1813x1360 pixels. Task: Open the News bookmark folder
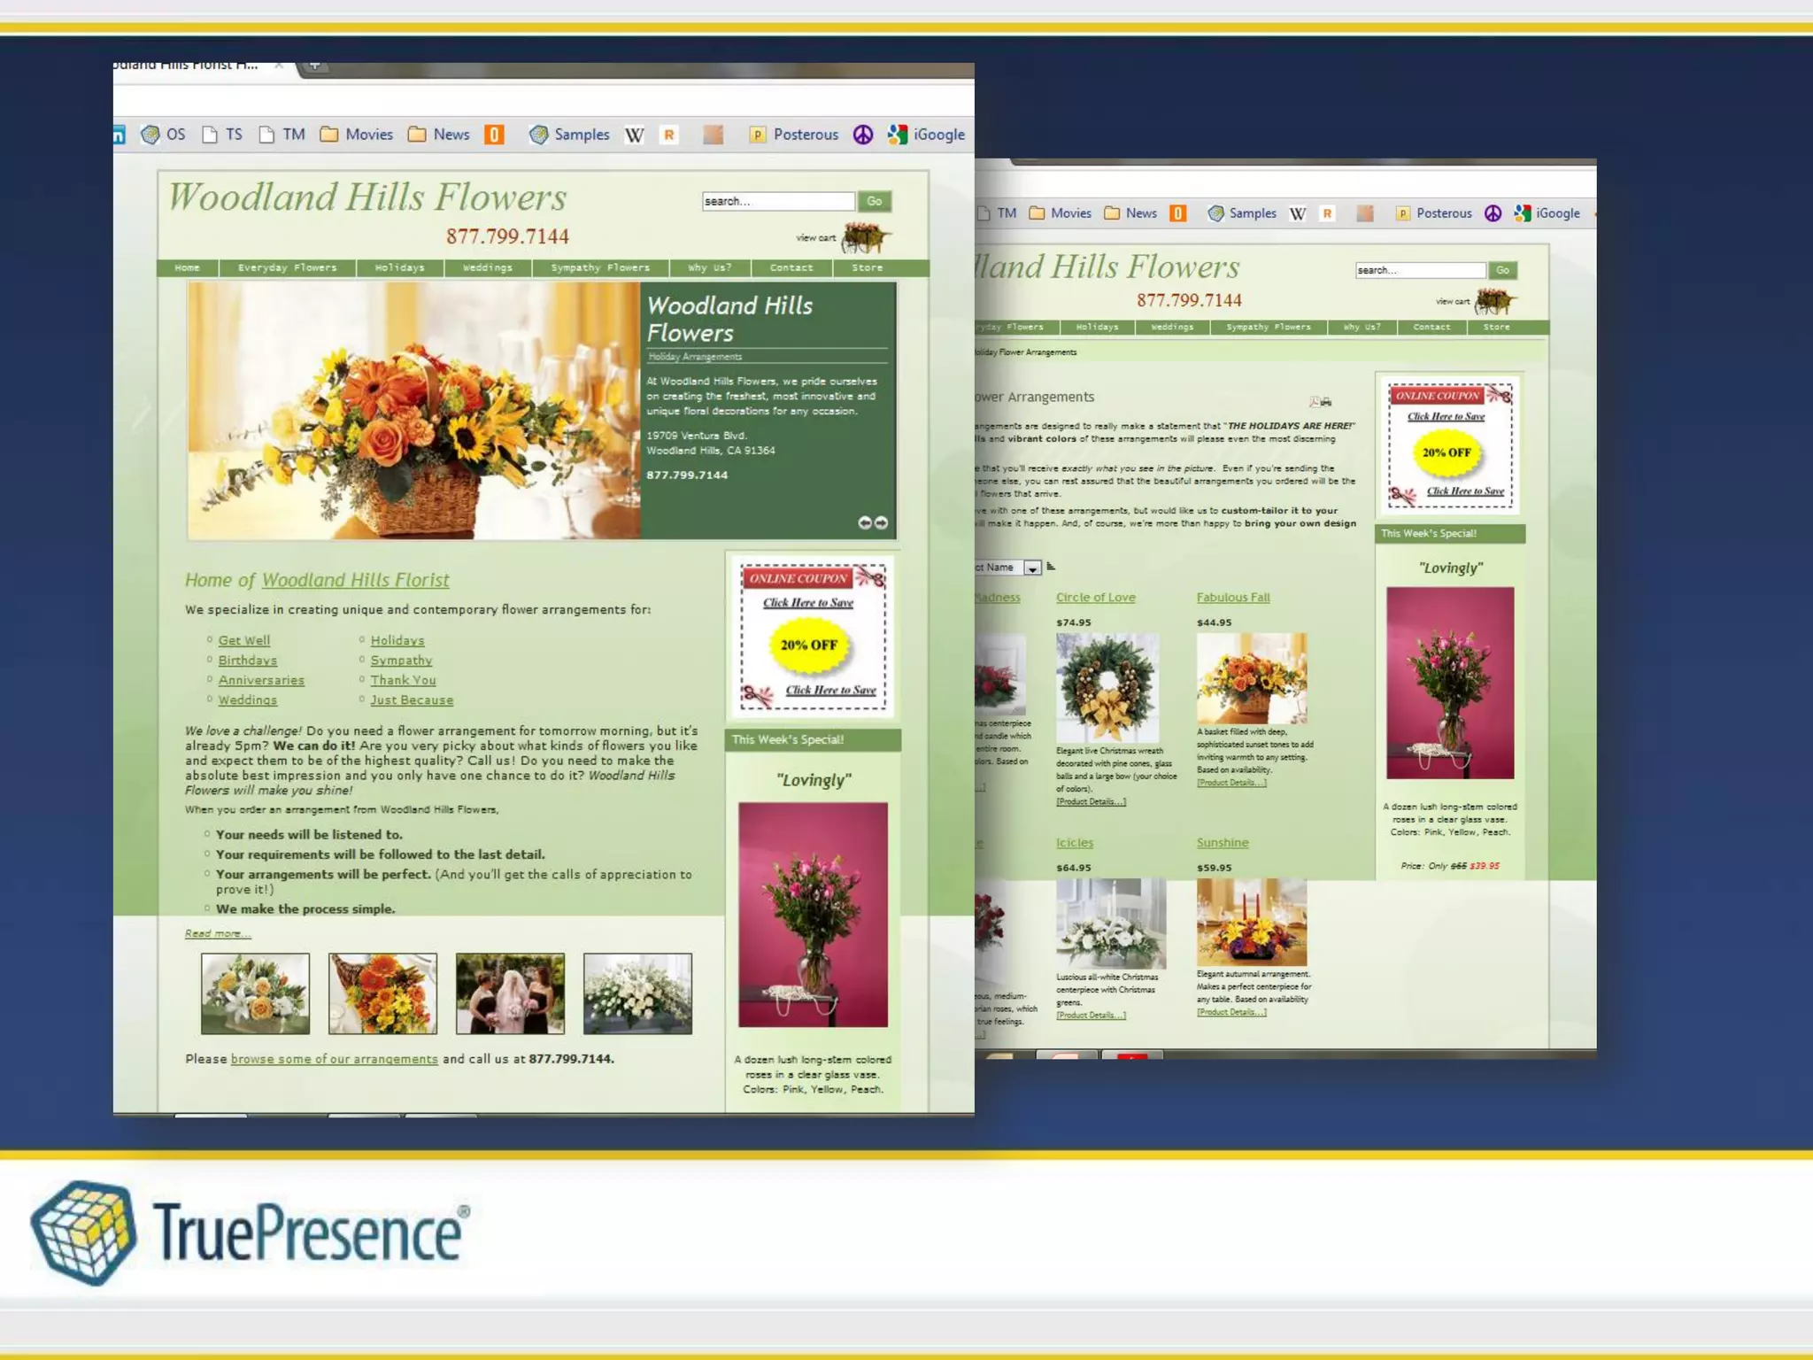pyautogui.click(x=439, y=135)
